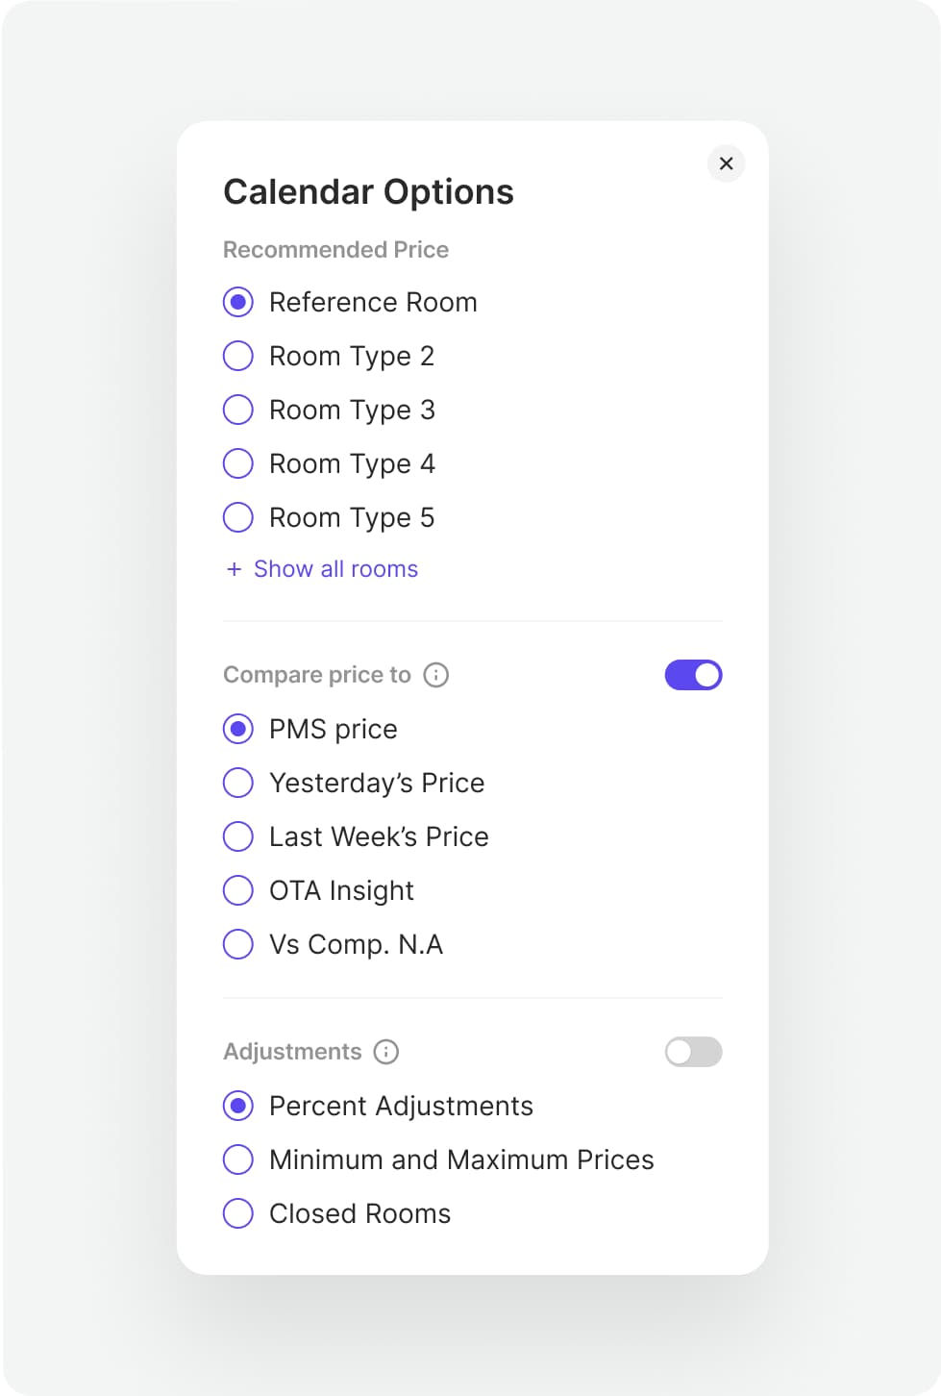Click the plus icon before Show all rooms

click(234, 569)
